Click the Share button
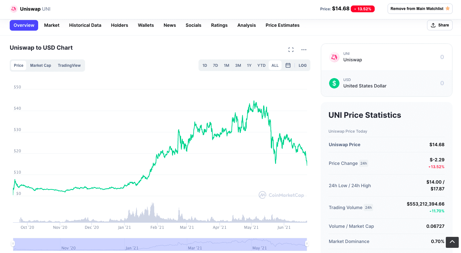 pos(440,25)
